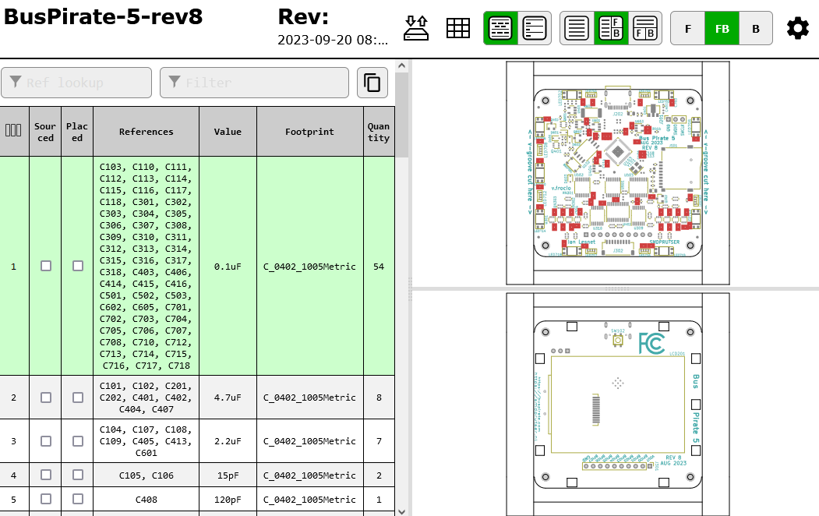This screenshot has width=819, height=516.
Task: Sort by the Placed column header
Action: [77, 132]
